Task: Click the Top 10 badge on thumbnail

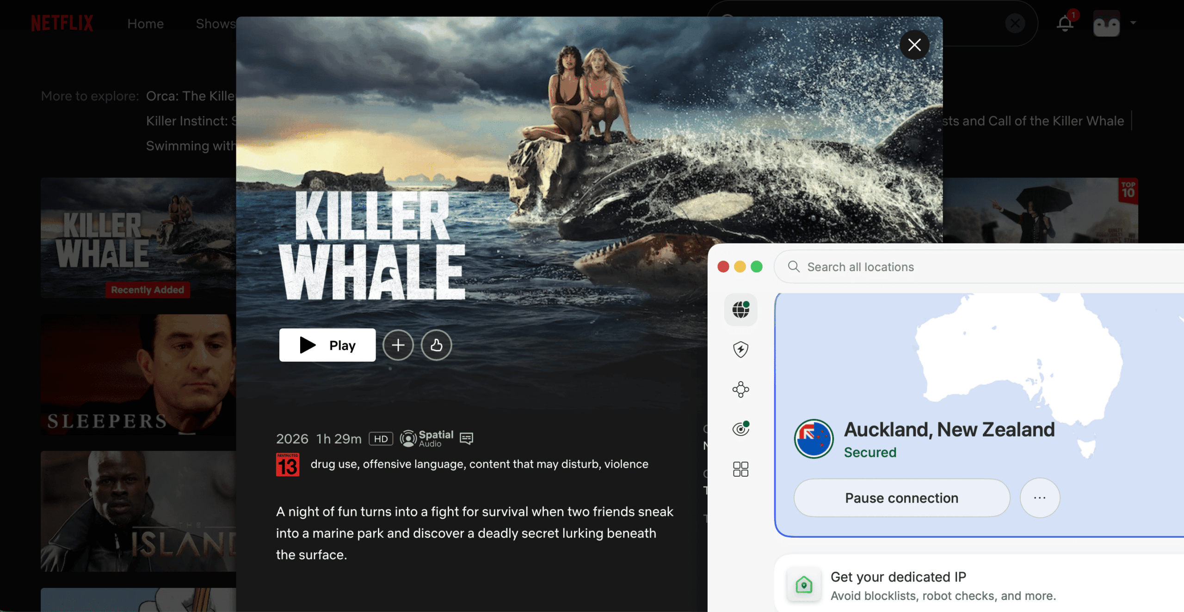Action: pos(1128,190)
